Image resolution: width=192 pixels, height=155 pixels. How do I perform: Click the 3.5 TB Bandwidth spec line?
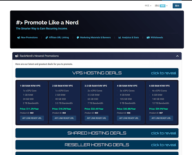[64, 103]
